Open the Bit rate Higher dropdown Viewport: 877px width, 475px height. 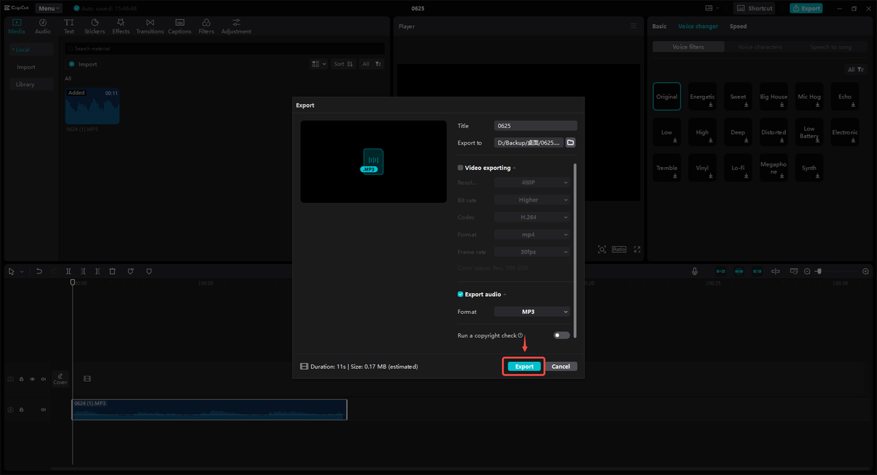(532, 200)
